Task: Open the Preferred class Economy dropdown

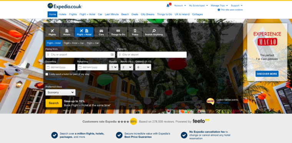Action: pos(61,92)
